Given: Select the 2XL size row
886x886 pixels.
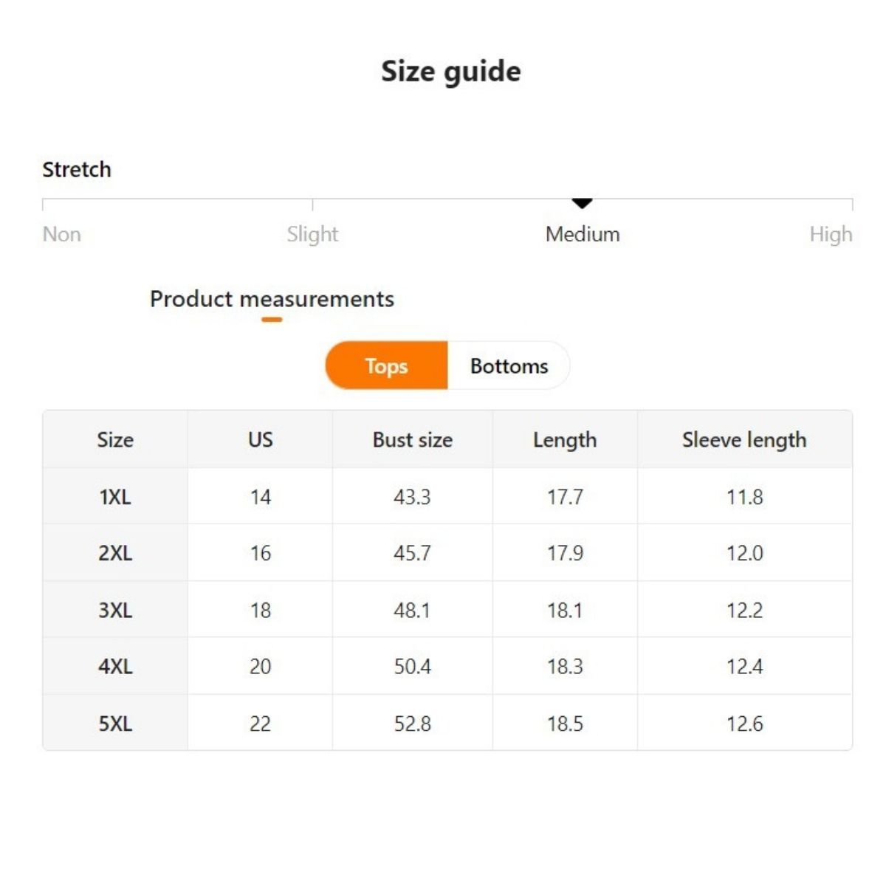Looking at the screenshot, I should coord(115,553).
